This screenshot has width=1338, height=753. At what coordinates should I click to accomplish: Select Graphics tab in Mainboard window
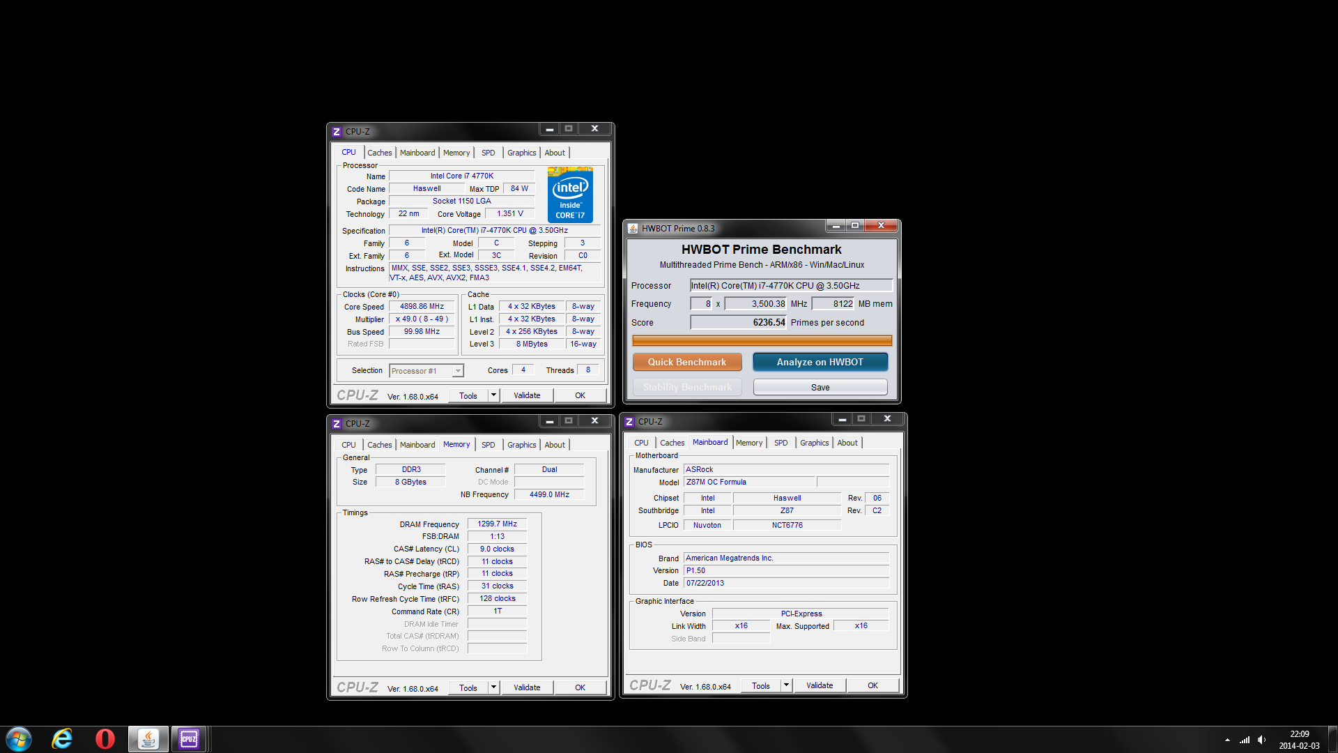[815, 443]
